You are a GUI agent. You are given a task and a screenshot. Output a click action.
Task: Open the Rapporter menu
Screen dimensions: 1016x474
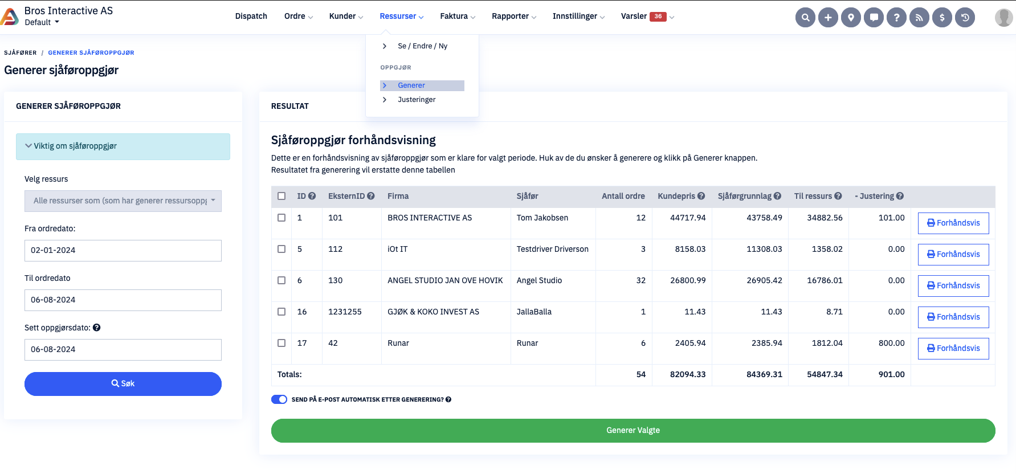click(513, 17)
